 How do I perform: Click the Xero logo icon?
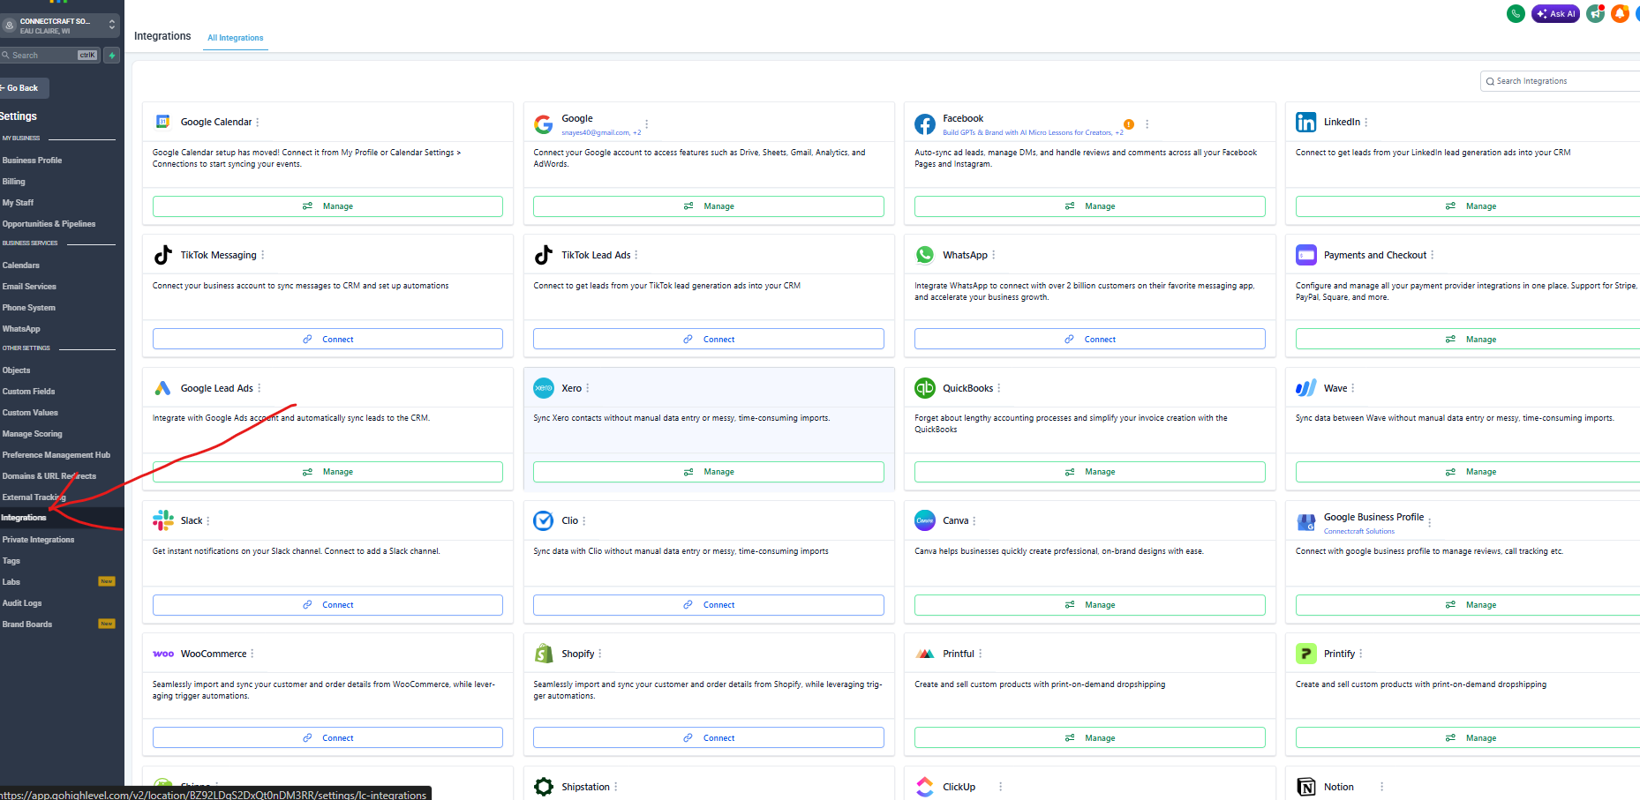544,388
